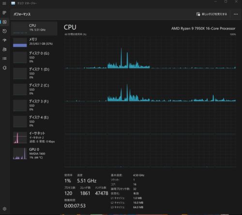This screenshot has width=242, height=215.
Task: Open the Users page icon
Action: click(4, 50)
